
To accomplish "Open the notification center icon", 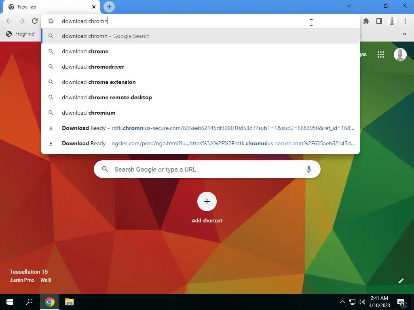I will 401,302.
